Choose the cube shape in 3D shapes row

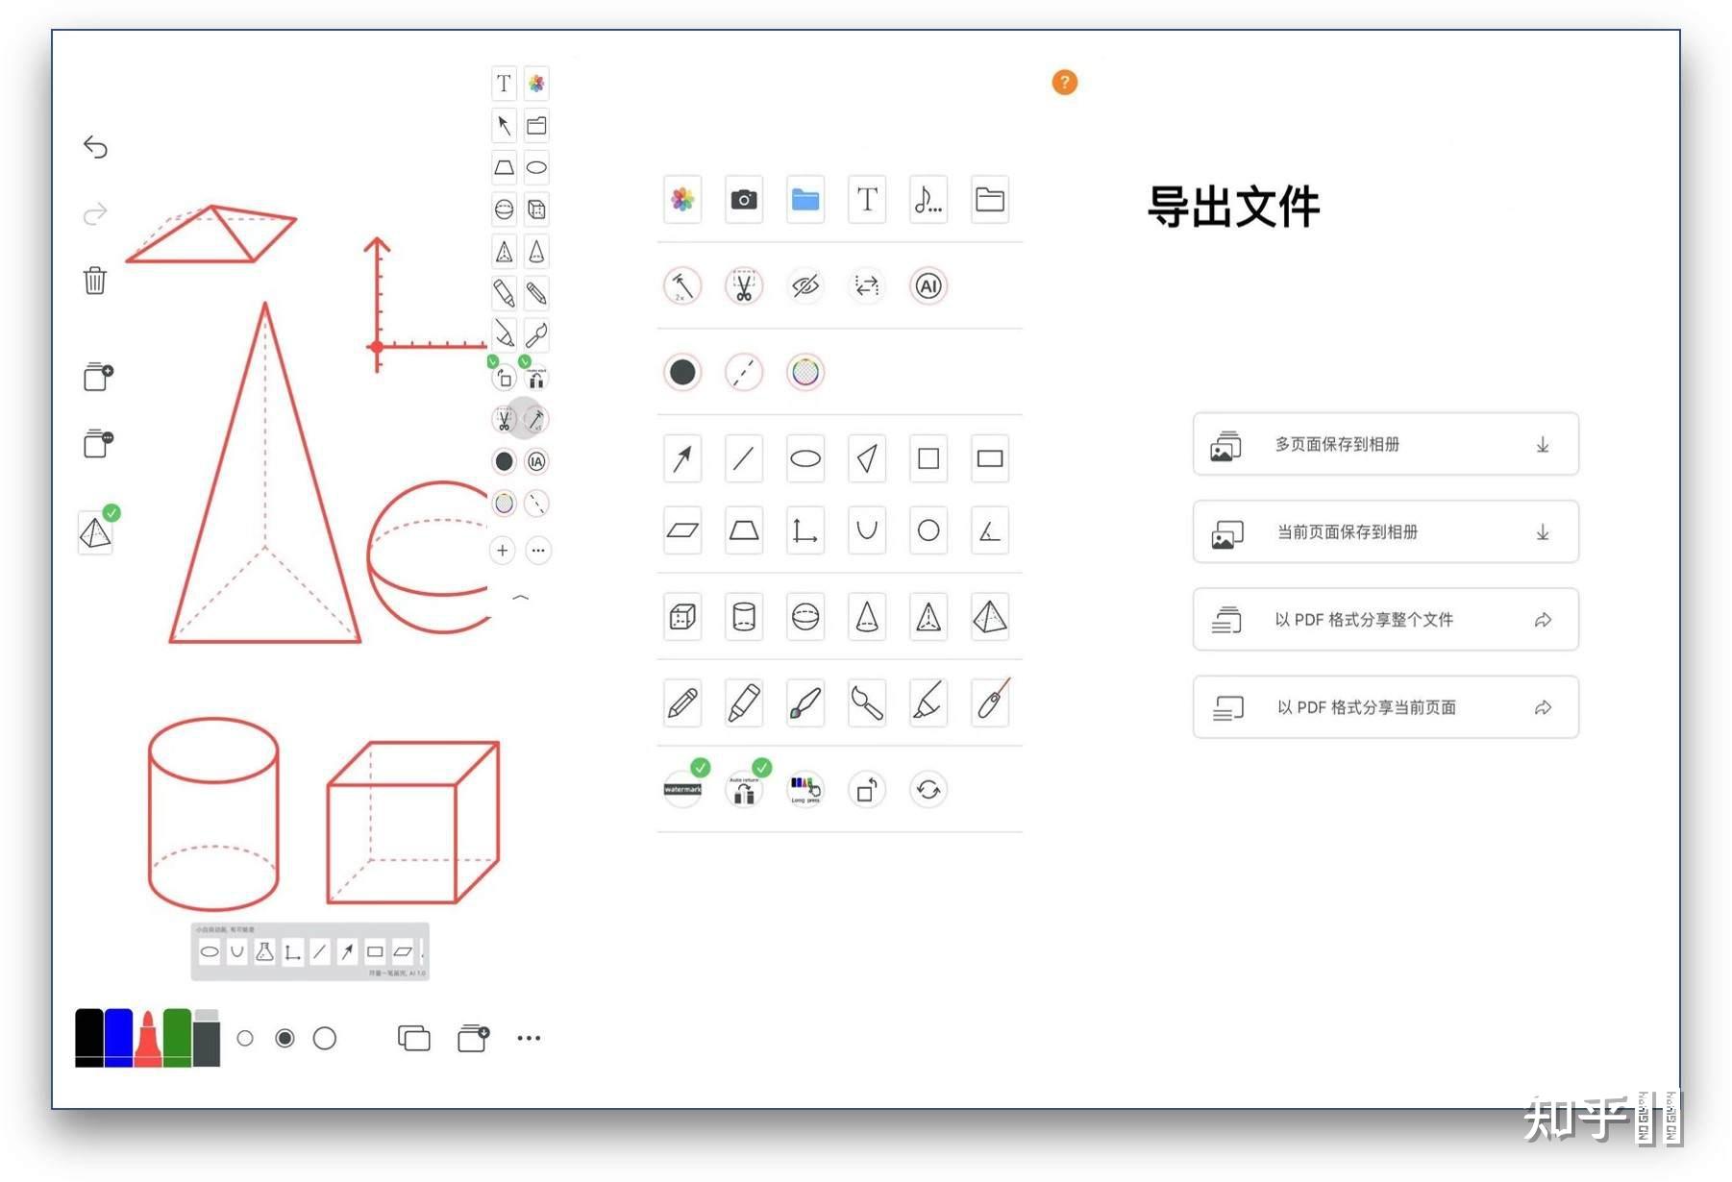tap(682, 617)
